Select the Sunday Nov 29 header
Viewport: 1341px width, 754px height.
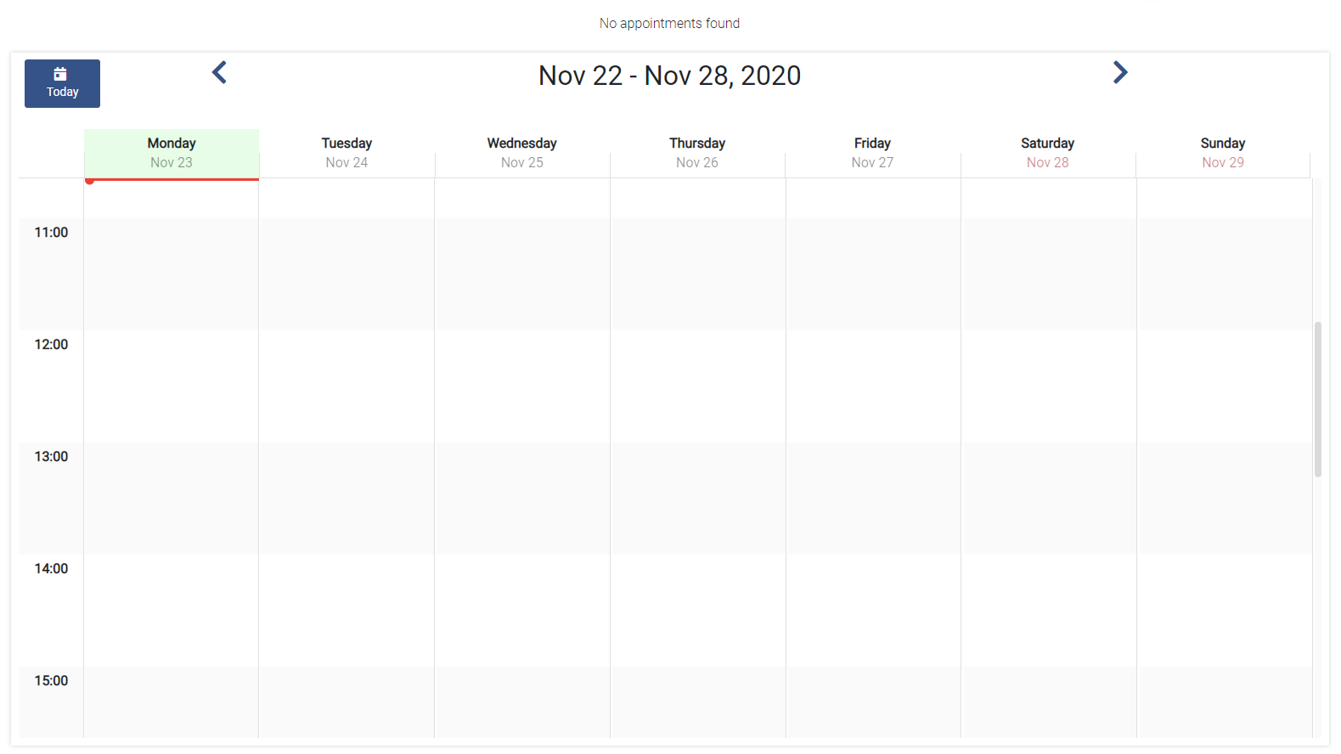1223,153
